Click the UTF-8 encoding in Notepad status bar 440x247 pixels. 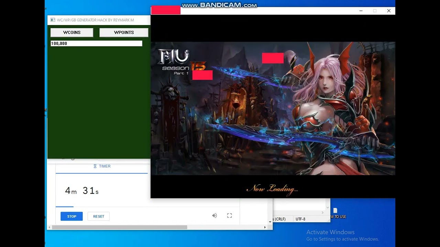(x=300, y=219)
